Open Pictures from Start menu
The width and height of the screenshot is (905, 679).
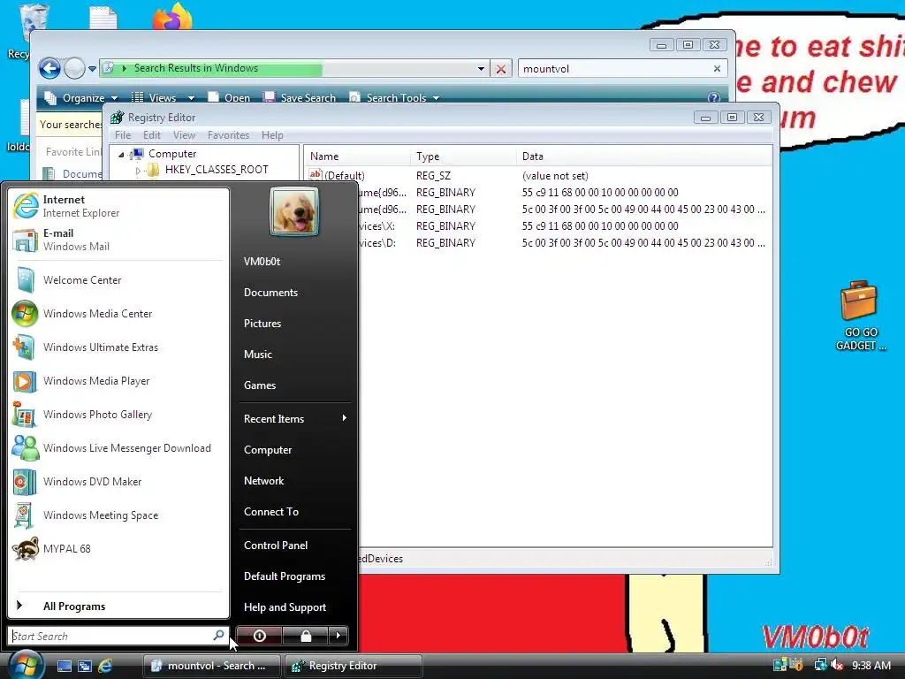[x=262, y=324]
